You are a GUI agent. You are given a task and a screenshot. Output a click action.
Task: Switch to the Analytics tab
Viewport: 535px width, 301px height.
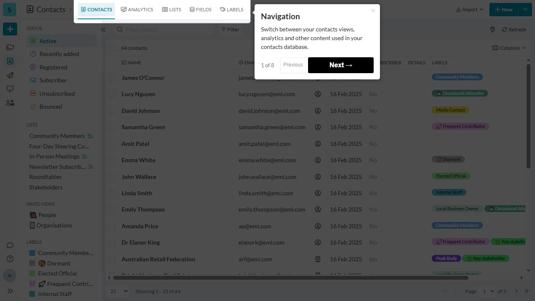click(137, 10)
